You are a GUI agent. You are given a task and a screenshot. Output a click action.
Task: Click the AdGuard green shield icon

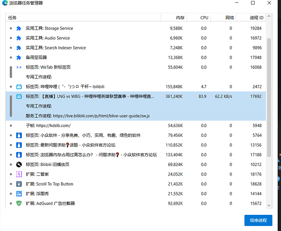pos(19,203)
